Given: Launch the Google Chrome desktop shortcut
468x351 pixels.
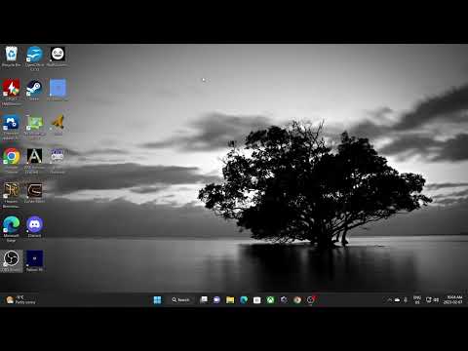Looking at the screenshot, I should coord(12,160).
